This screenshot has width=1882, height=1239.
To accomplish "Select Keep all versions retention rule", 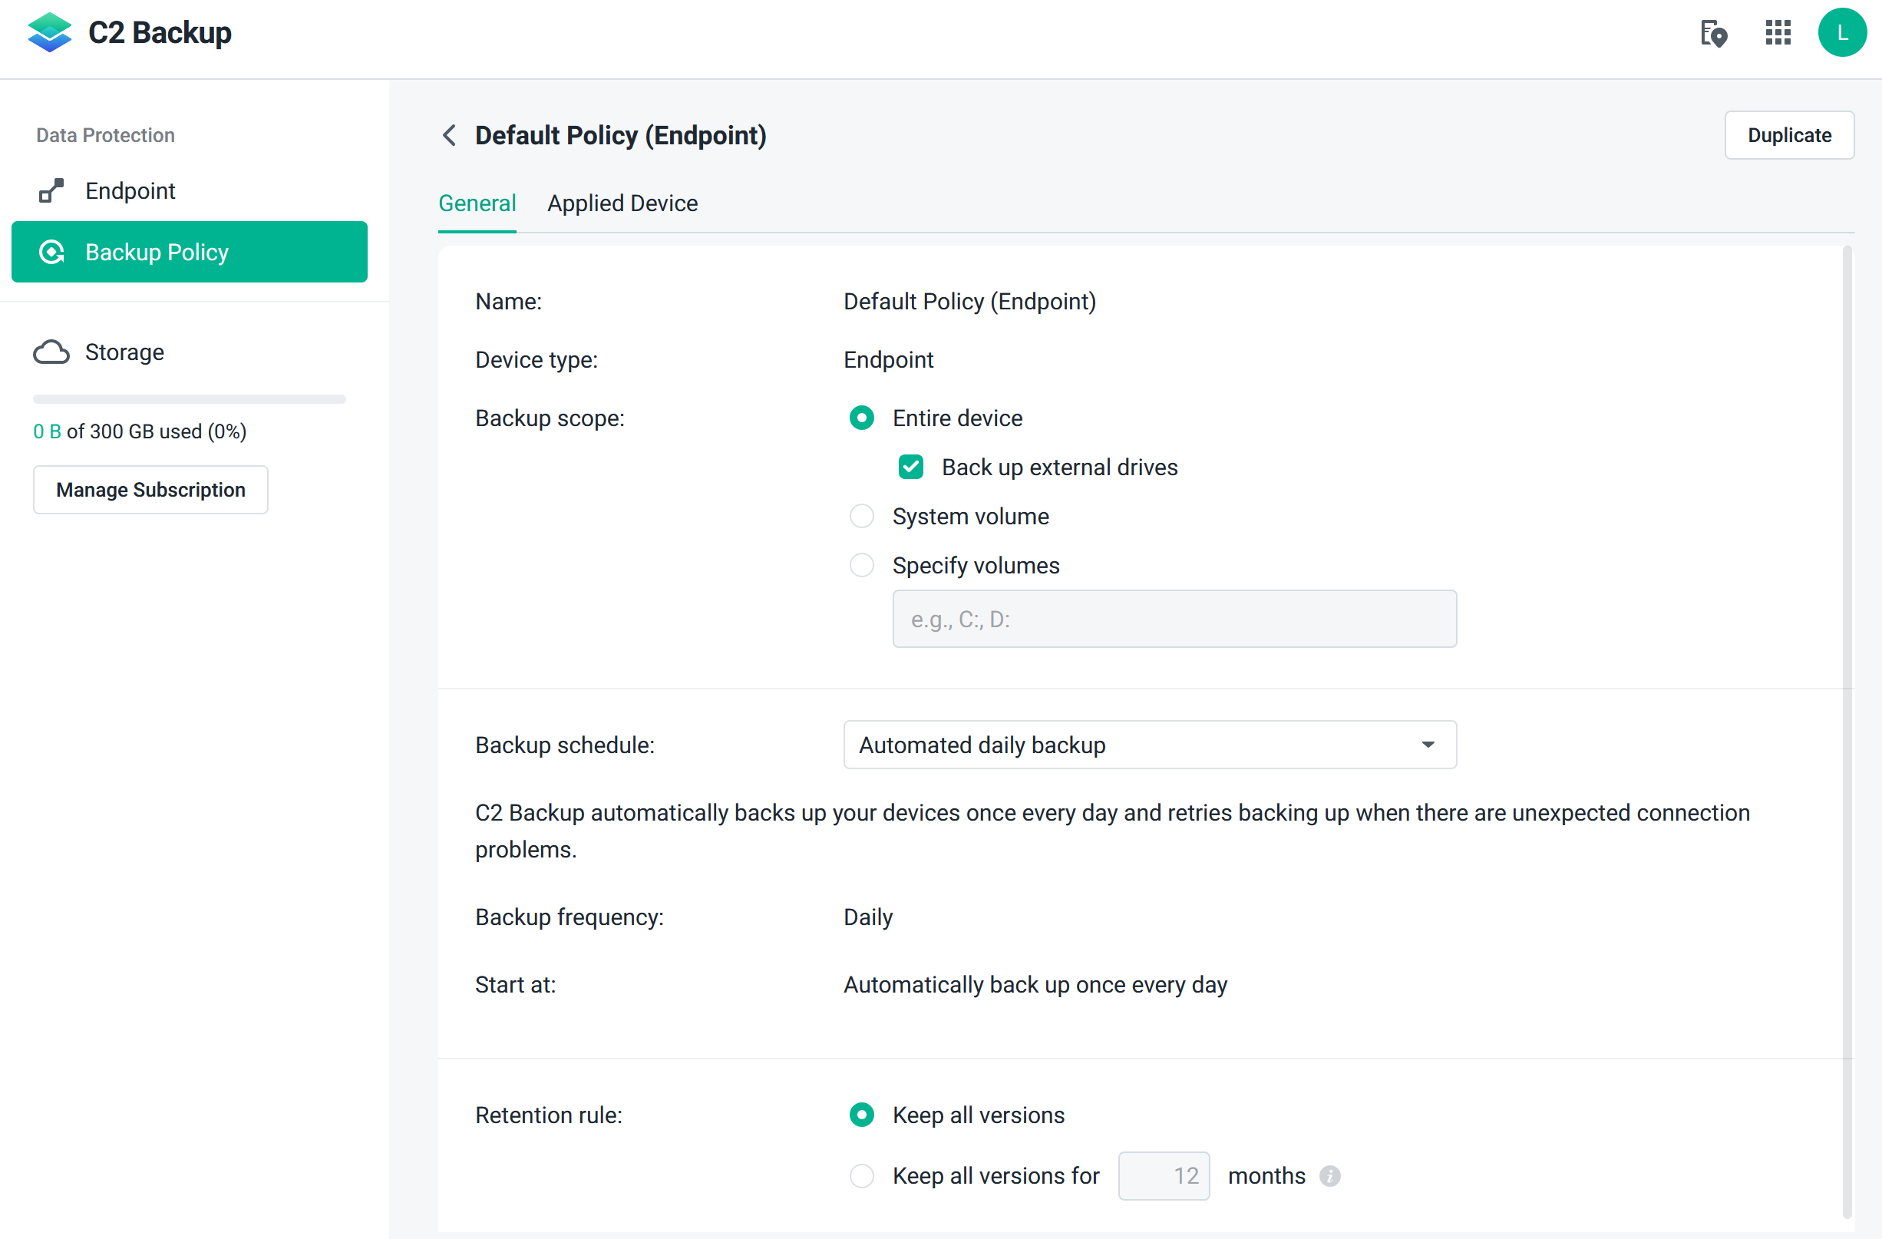I will (x=861, y=1115).
